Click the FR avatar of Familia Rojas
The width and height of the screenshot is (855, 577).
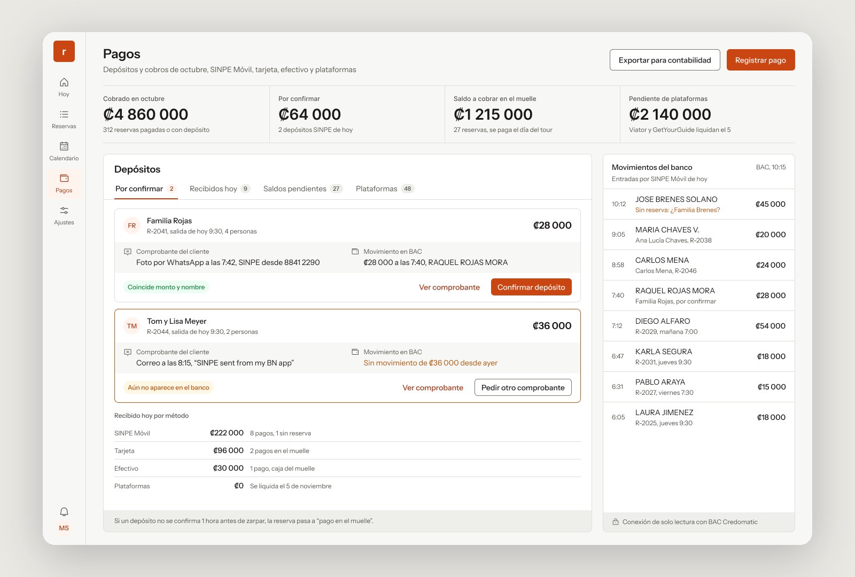132,225
